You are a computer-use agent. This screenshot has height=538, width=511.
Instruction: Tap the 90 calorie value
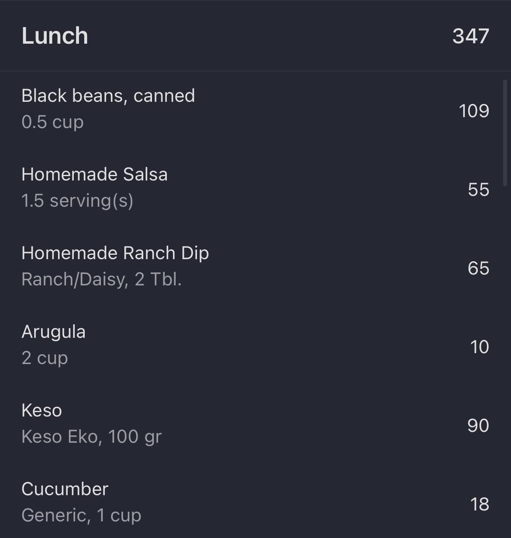478,425
